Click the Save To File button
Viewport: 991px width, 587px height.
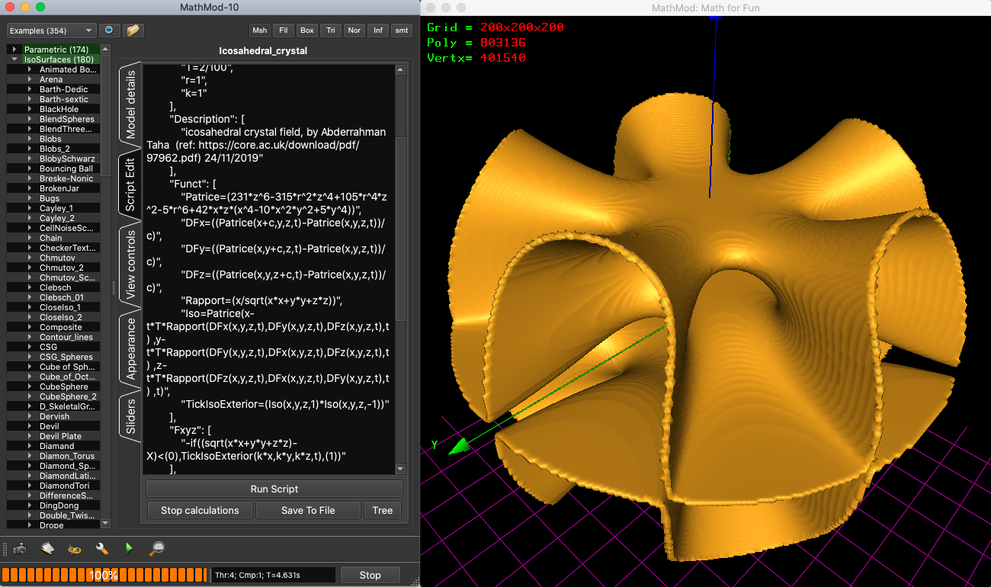308,510
